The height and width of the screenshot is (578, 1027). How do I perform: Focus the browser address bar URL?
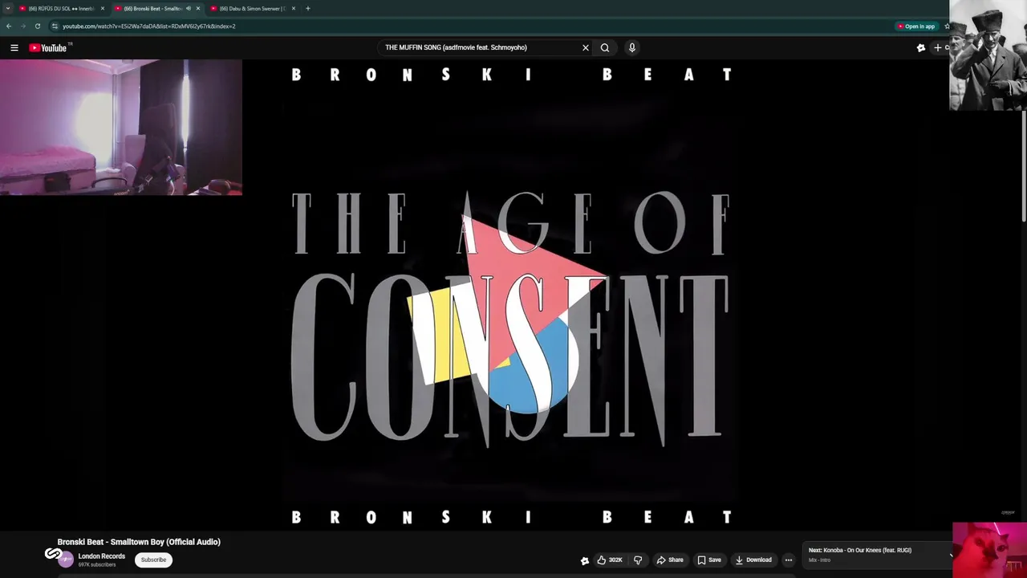[149, 26]
